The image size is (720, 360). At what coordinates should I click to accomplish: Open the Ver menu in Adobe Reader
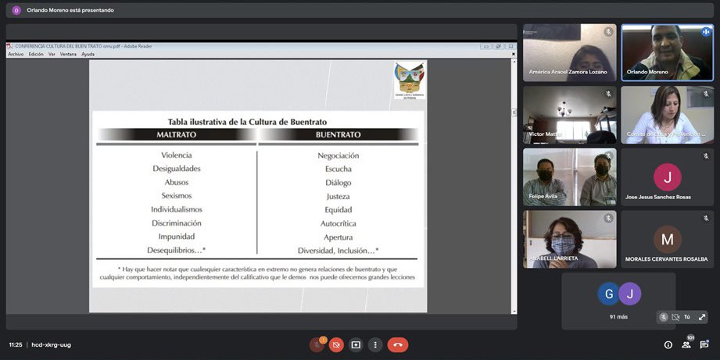[x=52, y=54]
